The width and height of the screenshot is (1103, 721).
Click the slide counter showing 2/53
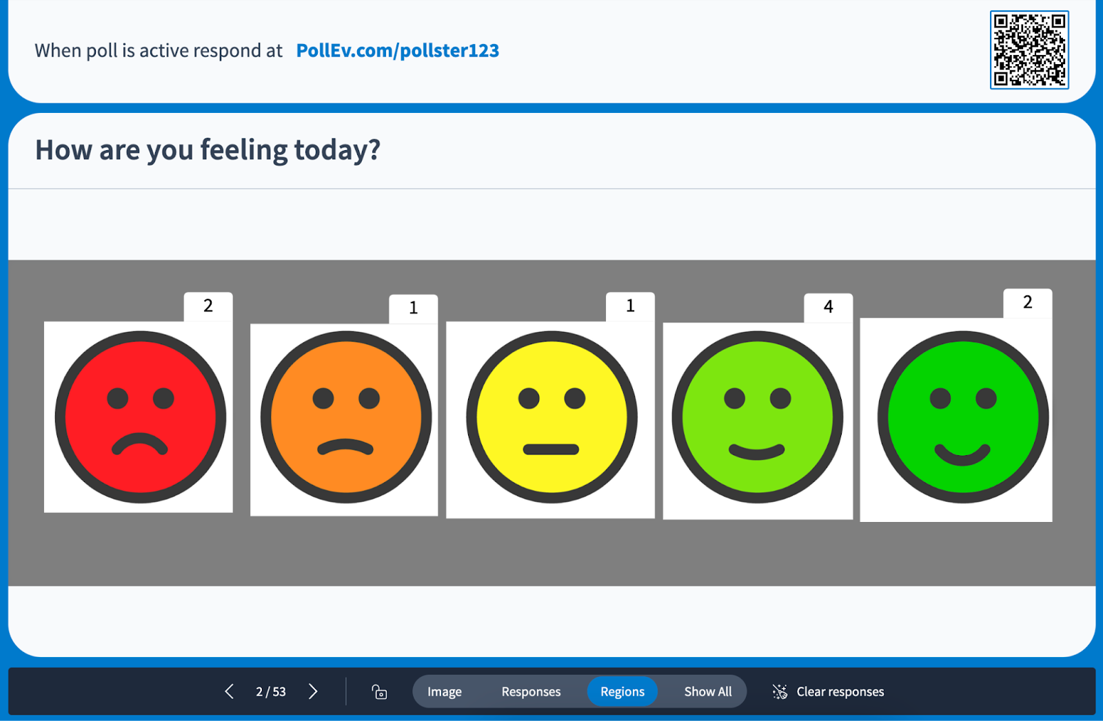click(270, 691)
